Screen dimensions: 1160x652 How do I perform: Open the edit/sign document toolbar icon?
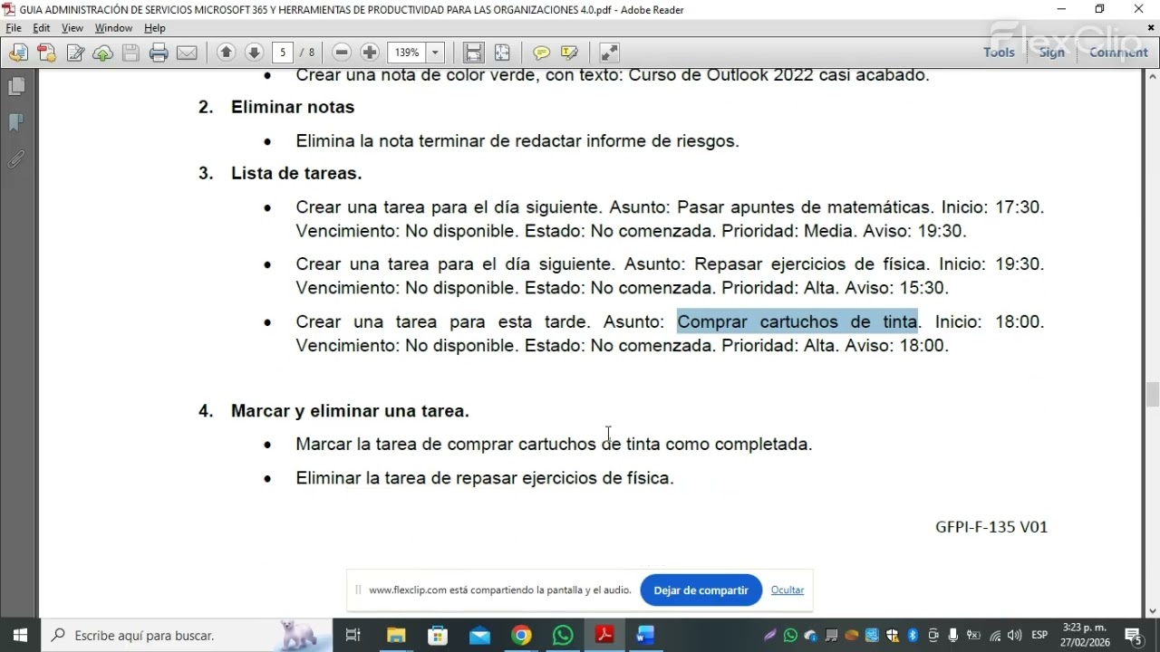point(75,53)
